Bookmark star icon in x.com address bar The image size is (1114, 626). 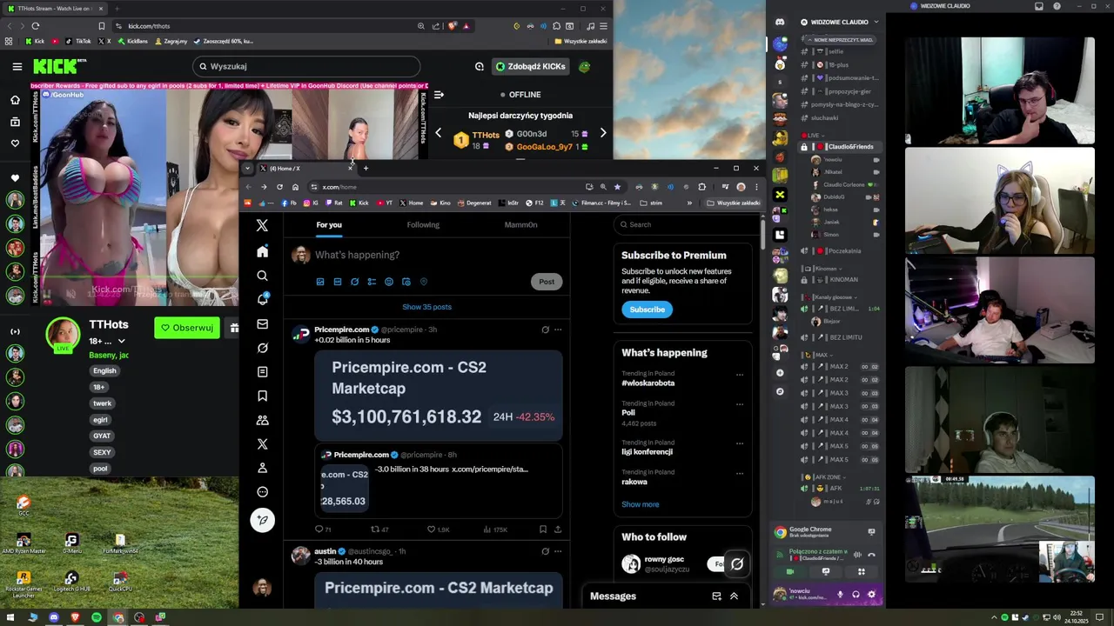click(617, 186)
